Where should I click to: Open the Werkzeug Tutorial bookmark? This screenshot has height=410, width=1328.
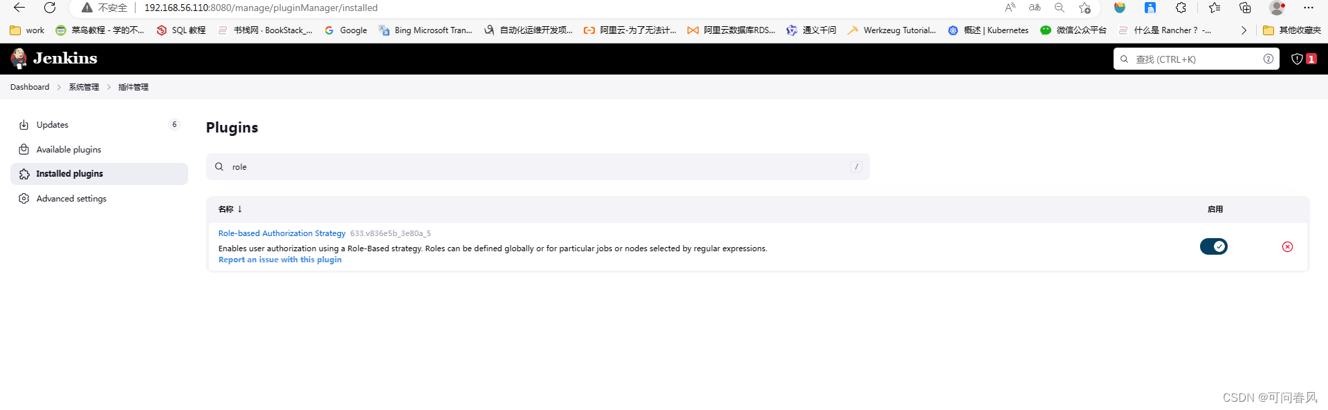click(x=892, y=30)
